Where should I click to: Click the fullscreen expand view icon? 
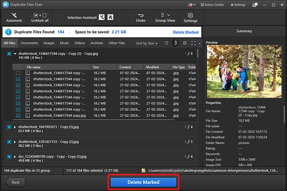(193, 43)
